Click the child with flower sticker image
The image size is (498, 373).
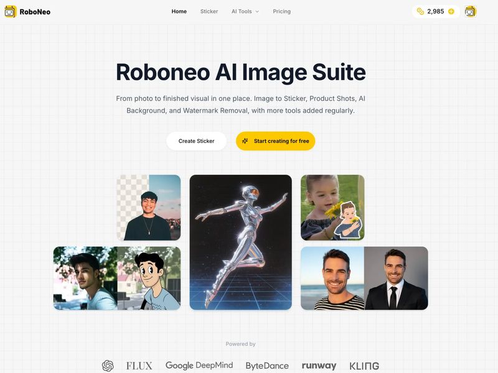pos(332,207)
